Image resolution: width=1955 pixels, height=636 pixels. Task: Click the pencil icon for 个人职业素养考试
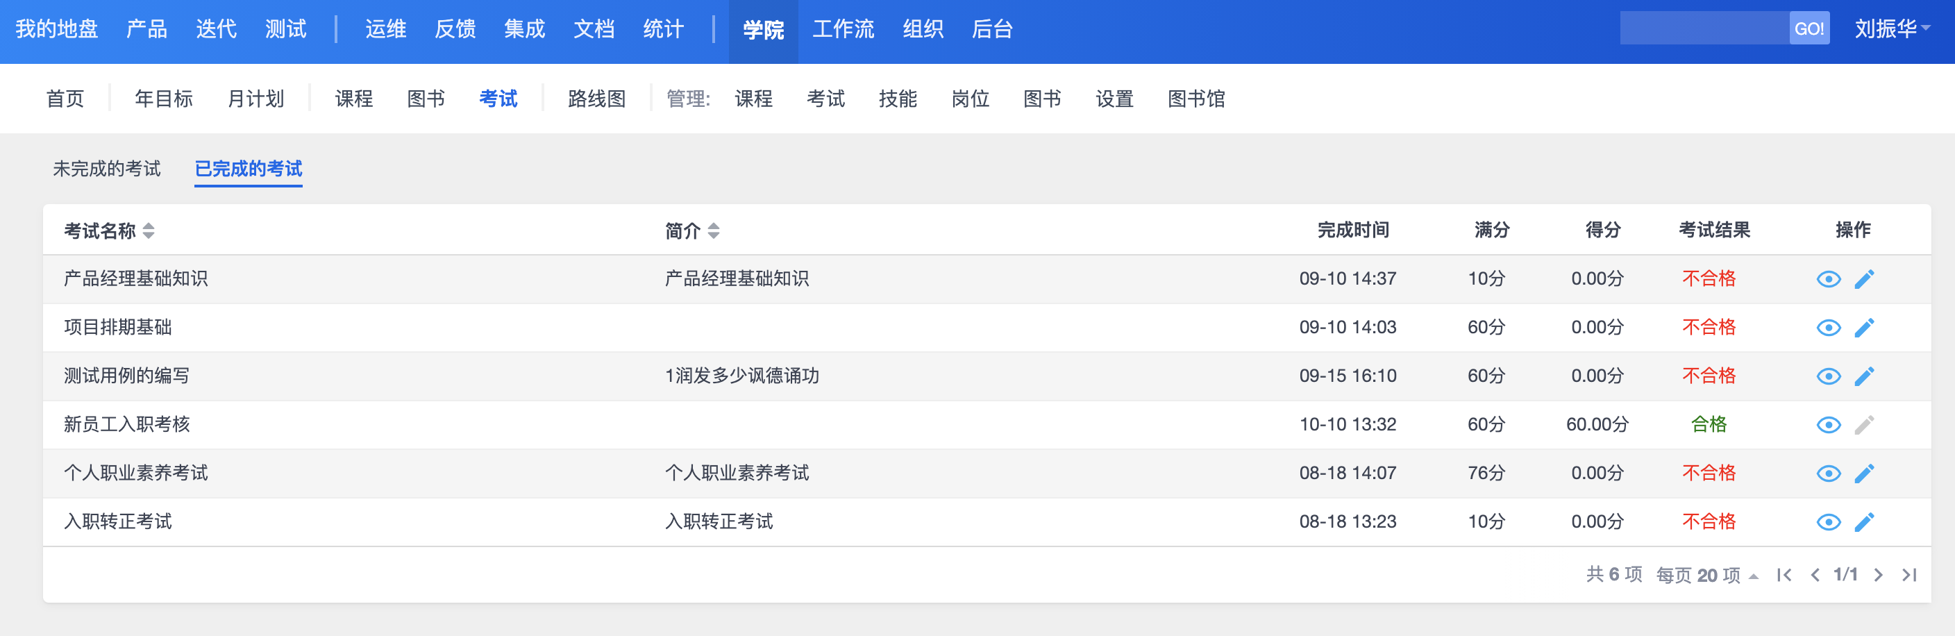(1864, 474)
